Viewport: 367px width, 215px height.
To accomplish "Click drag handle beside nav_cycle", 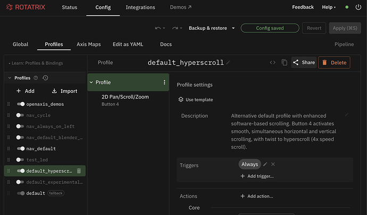I will point(9,115).
